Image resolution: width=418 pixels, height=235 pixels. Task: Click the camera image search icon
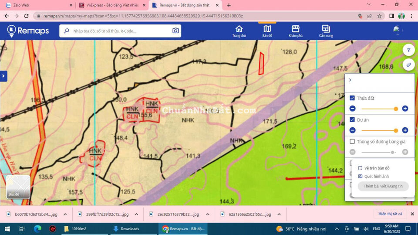175,31
